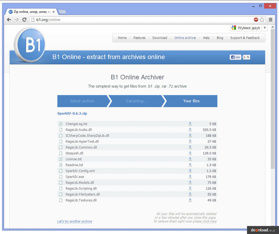Click the file icon beside License.txt

tap(61, 159)
